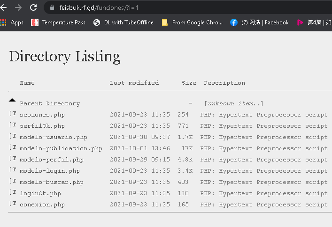Click the file type icon beside perfilOk.php
Screen dimensions: 332x227
pos(13,125)
